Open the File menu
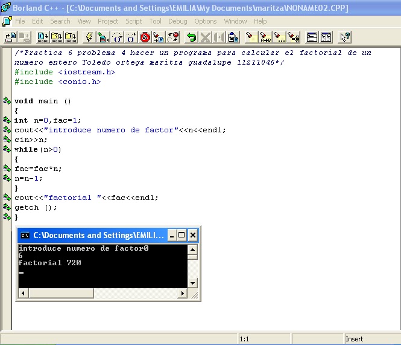Viewport: 401px width, 345px height. pos(20,21)
